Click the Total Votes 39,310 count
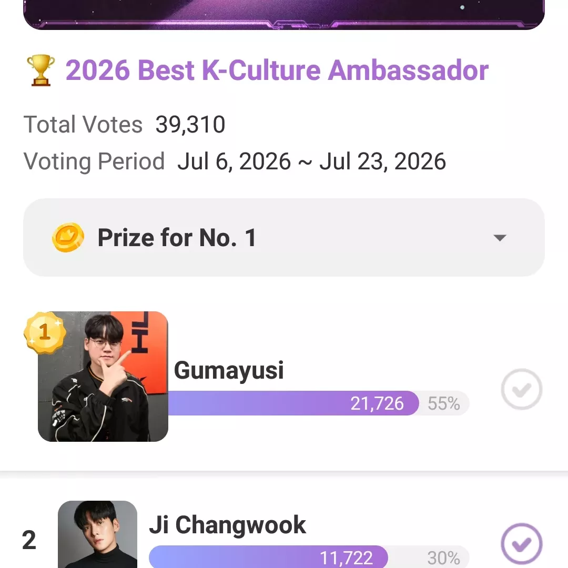568x568 pixels. pos(190,124)
